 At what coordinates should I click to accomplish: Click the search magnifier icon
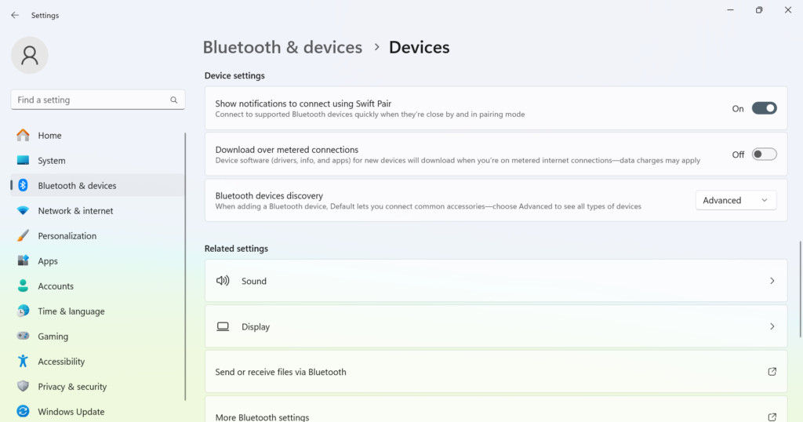(173, 100)
